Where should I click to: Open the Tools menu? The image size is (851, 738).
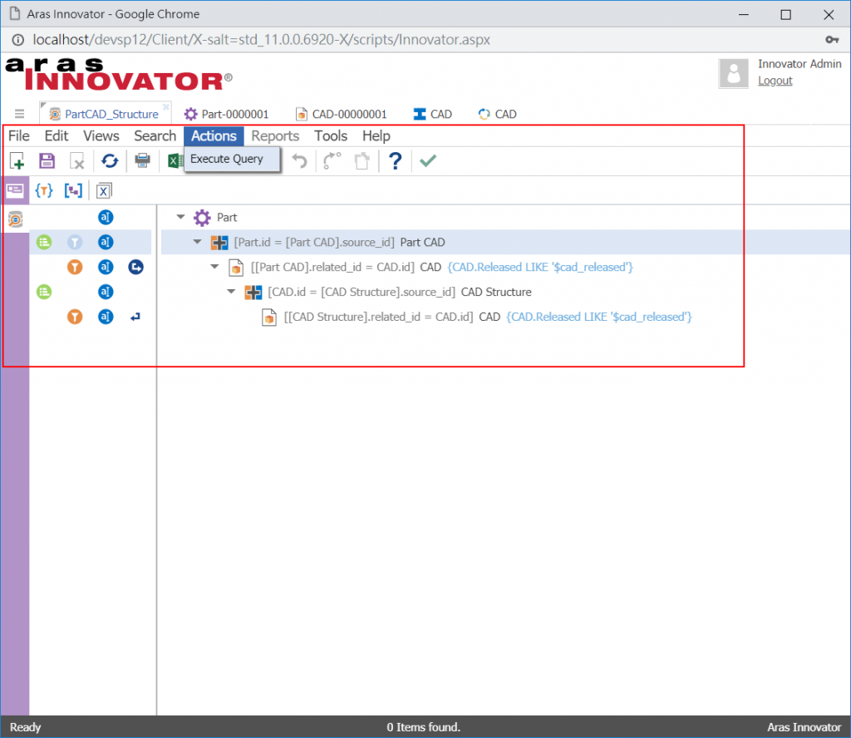331,135
